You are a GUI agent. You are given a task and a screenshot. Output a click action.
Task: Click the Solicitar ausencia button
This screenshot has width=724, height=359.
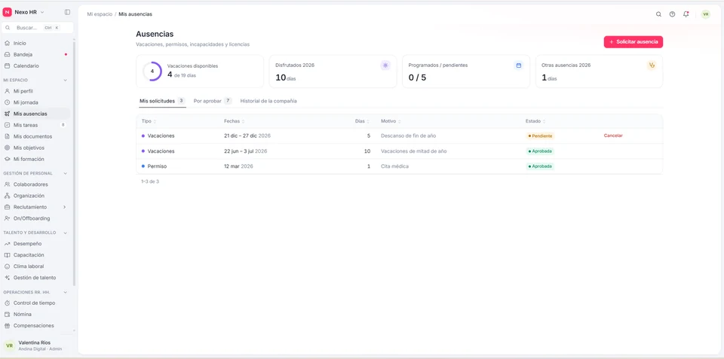[633, 42]
